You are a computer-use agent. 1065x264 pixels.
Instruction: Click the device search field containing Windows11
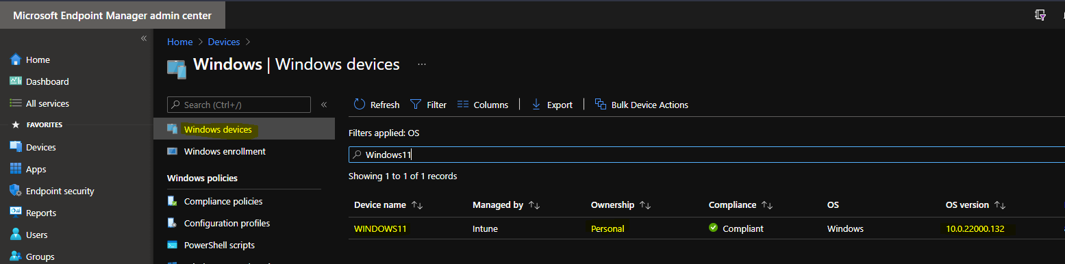[x=707, y=155]
